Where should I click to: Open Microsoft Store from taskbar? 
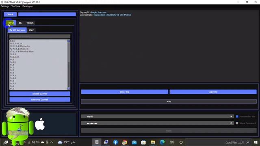tap(143, 142)
